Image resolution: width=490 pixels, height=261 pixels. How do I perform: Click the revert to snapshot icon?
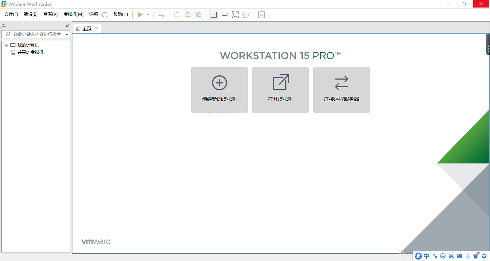coord(188,15)
